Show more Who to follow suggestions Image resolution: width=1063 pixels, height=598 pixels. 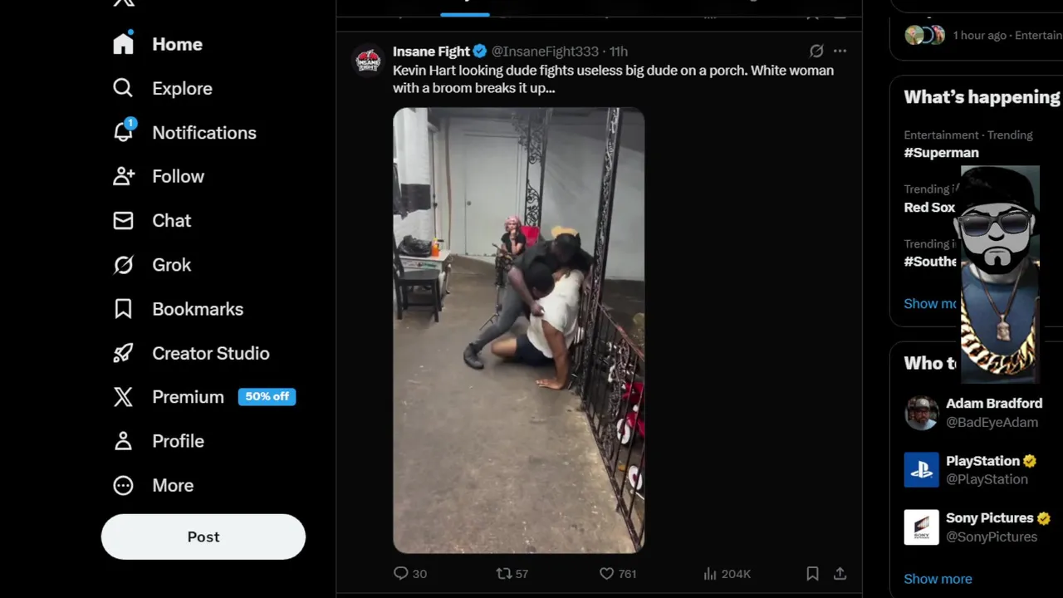pos(938,579)
